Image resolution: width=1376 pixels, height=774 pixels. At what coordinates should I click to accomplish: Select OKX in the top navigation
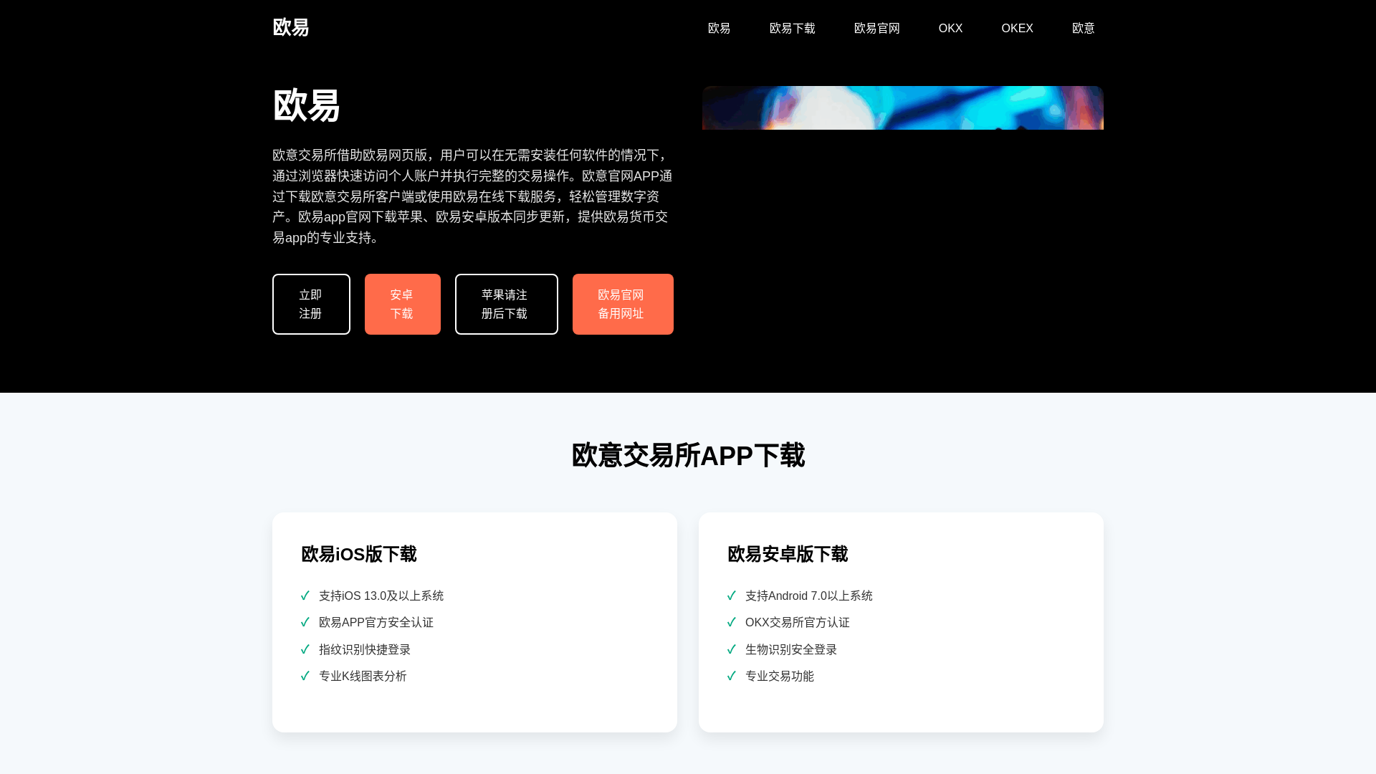click(x=950, y=28)
